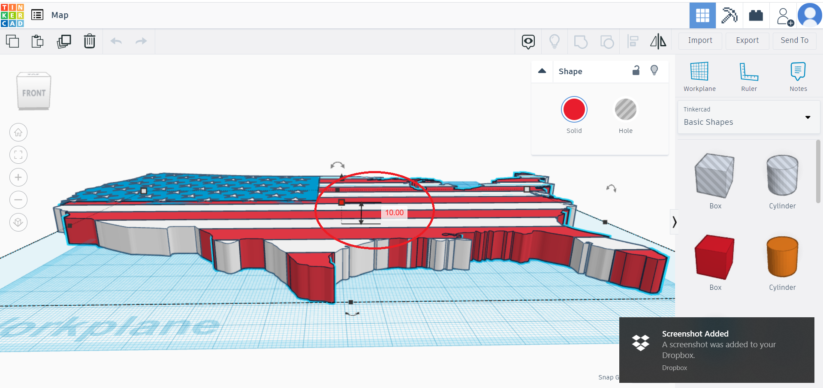Click the Paste icon in the toolbar
The height and width of the screenshot is (388, 823).
pos(38,41)
